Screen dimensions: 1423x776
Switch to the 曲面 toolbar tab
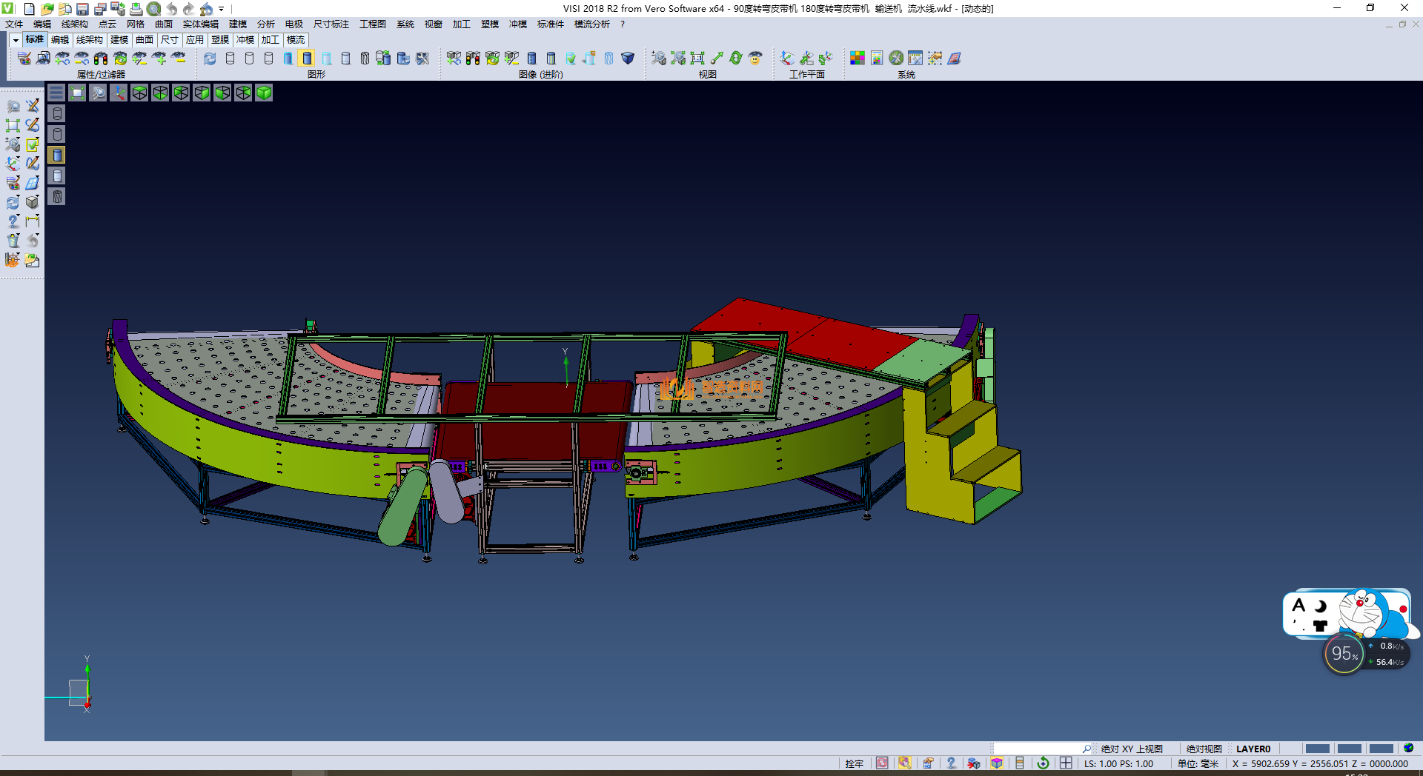(x=145, y=40)
